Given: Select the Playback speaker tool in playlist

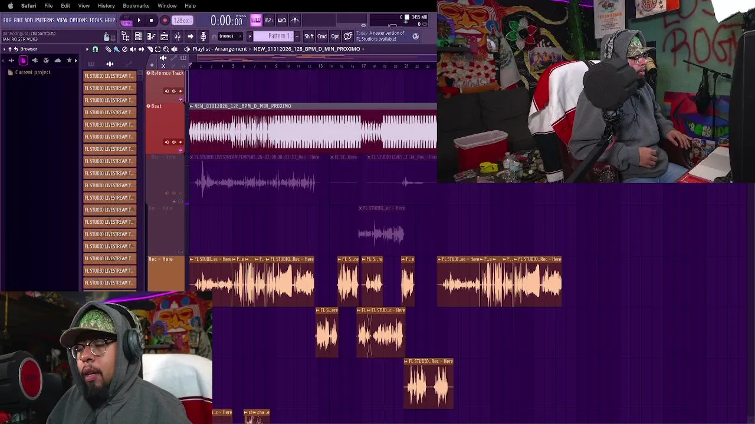Looking at the screenshot, I should (174, 49).
